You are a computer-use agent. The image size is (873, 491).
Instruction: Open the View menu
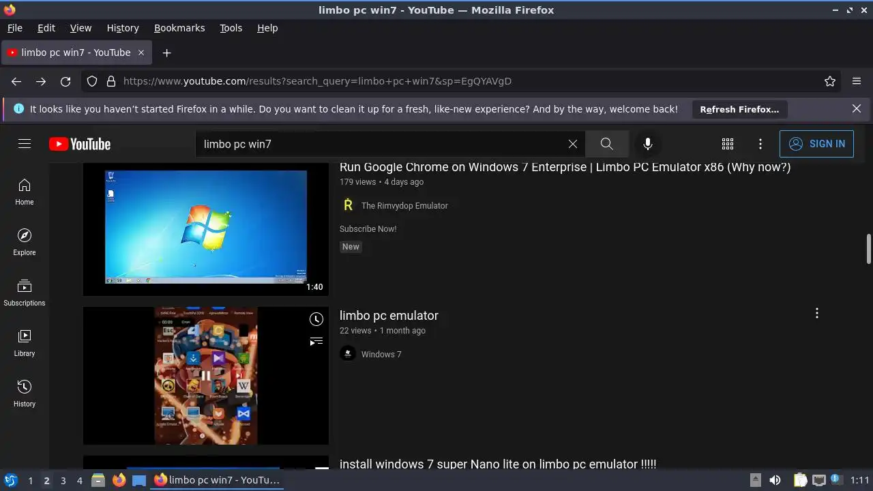pos(80,28)
